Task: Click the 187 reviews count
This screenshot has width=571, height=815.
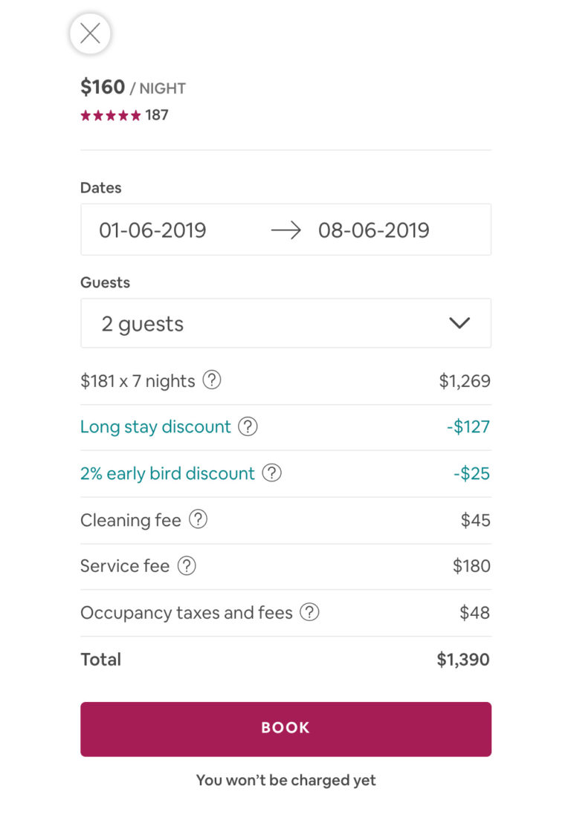Action: [157, 115]
